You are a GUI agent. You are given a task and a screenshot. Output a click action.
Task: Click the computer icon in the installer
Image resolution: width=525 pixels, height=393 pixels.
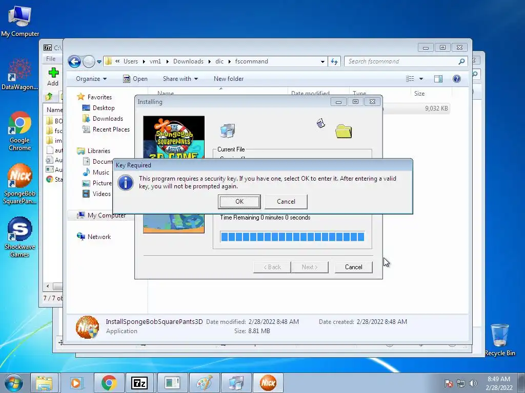click(228, 130)
